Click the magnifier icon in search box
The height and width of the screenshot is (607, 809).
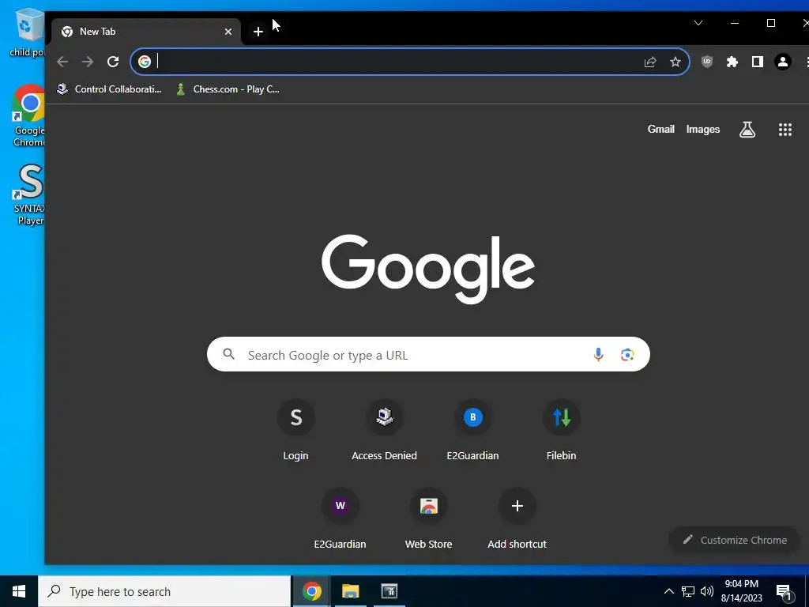[228, 354]
